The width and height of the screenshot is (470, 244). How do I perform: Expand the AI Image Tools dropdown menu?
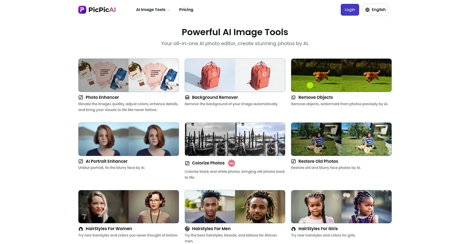(x=153, y=10)
